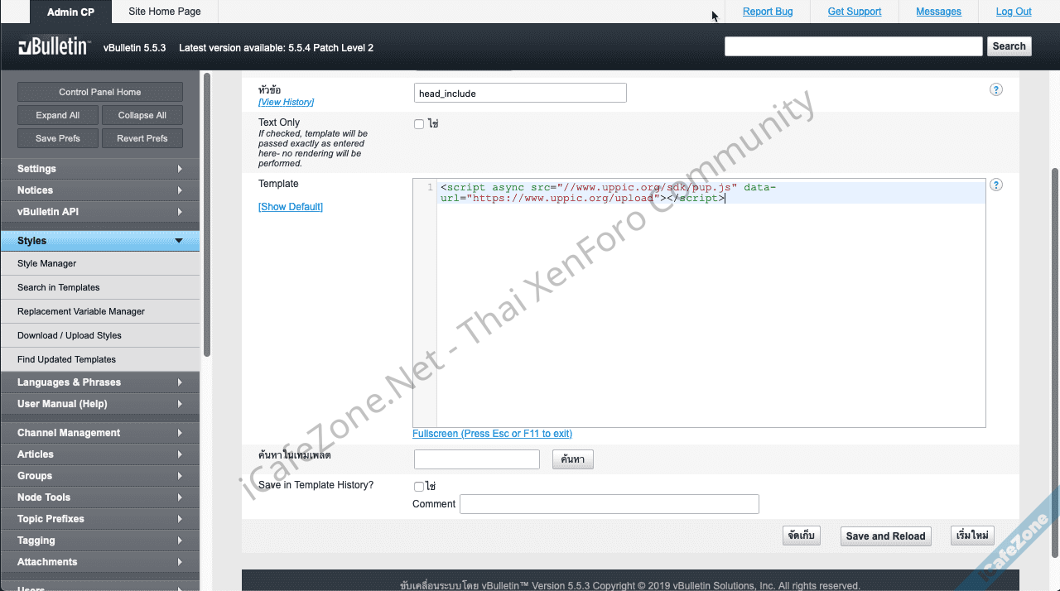Click the Show Default link

[291, 207]
